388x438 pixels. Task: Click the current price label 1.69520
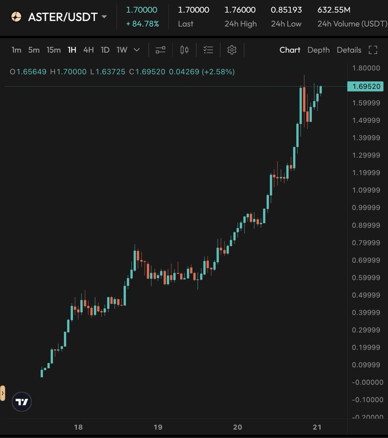pyautogui.click(x=365, y=87)
